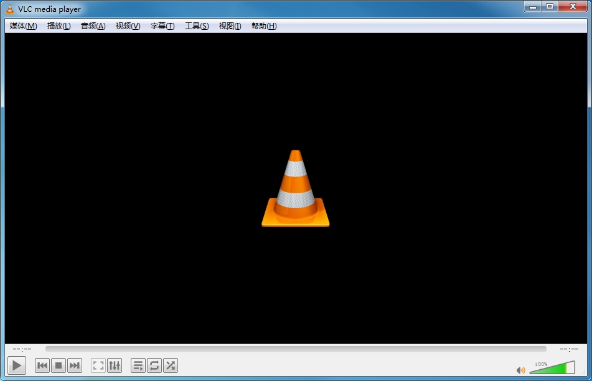This screenshot has height=381, width=592.
Task: Click the elapsed time label at left
Action: [x=22, y=349]
